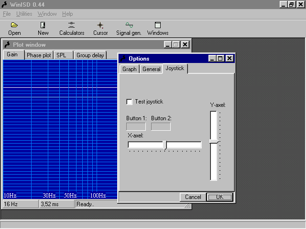Select the General tab in Options

click(152, 69)
